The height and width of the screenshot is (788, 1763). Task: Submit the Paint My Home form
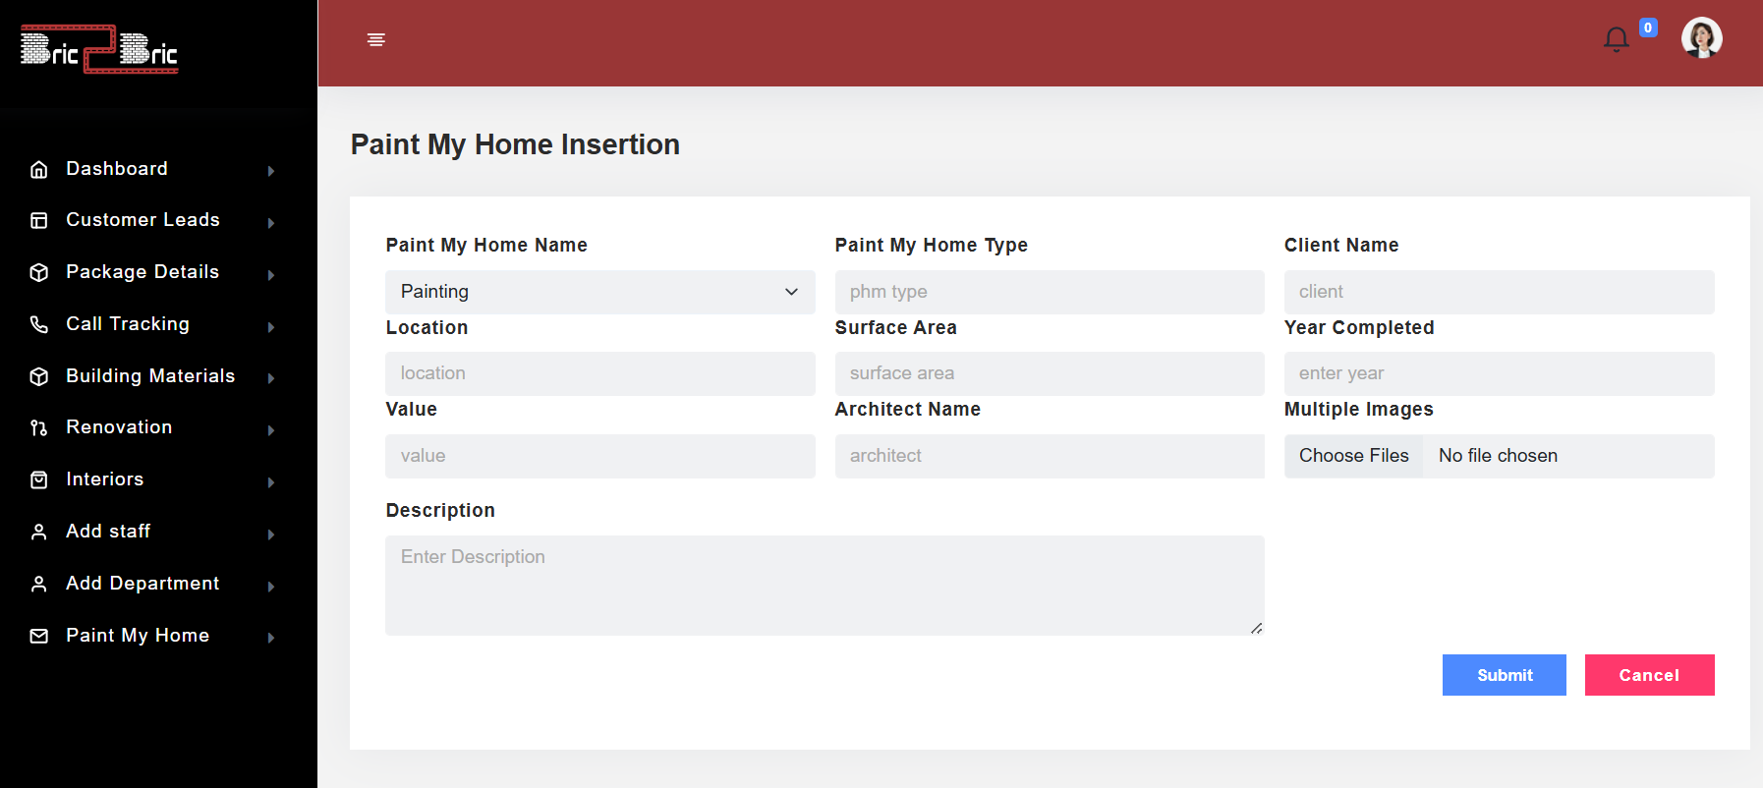1504,675
